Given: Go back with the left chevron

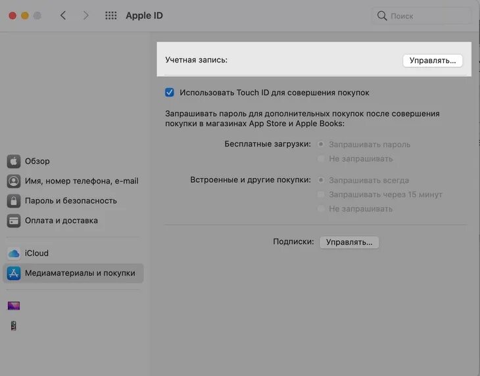Looking at the screenshot, I should click(x=63, y=16).
